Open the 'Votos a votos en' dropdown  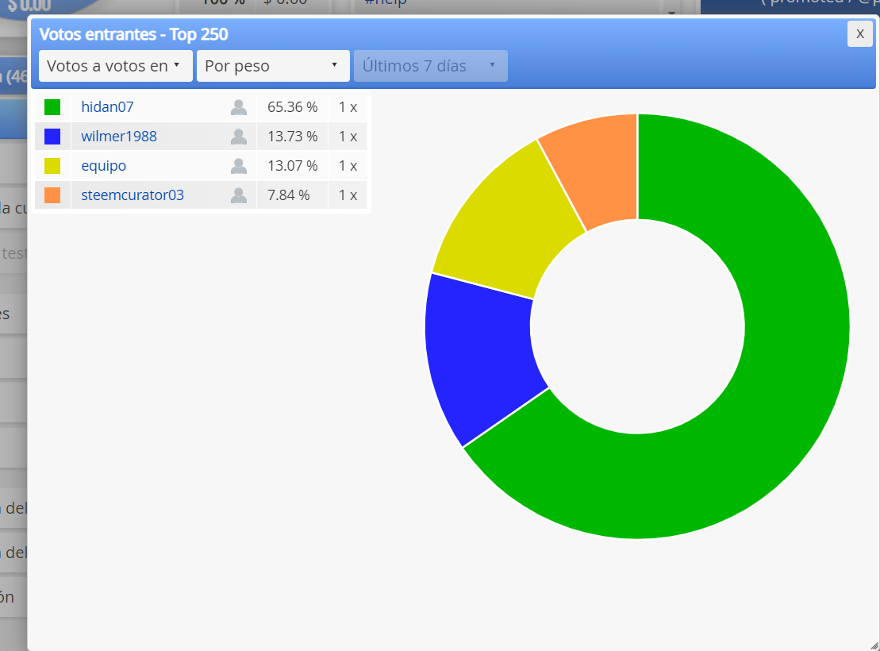pos(116,66)
